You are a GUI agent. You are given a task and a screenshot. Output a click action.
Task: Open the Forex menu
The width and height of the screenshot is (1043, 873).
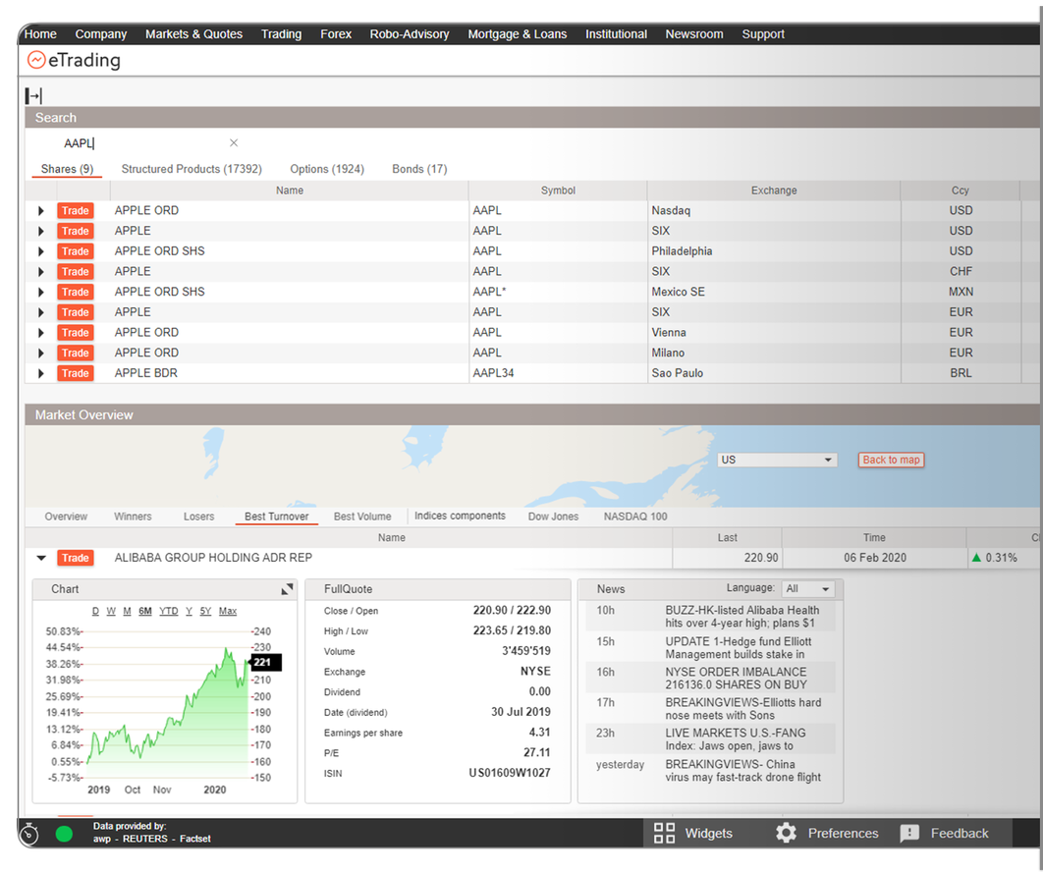336,34
